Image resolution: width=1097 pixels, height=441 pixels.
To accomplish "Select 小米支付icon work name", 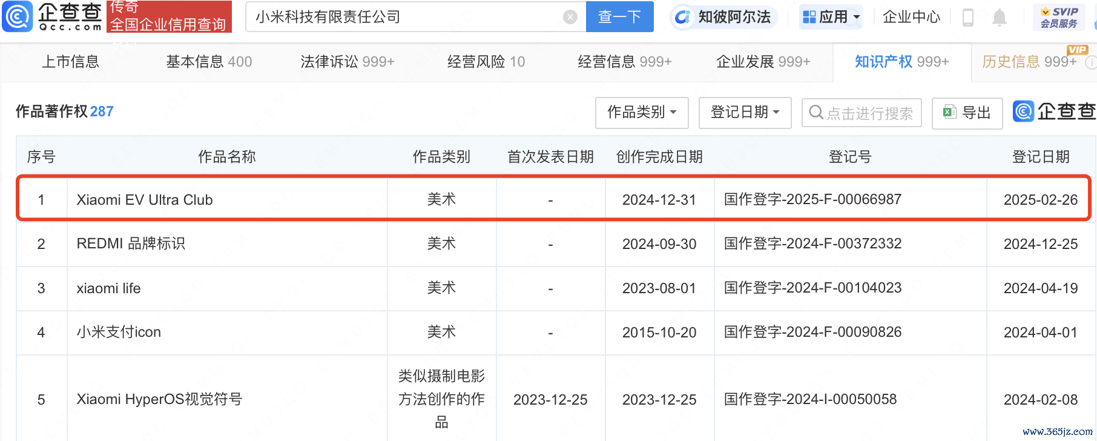I will point(119,332).
